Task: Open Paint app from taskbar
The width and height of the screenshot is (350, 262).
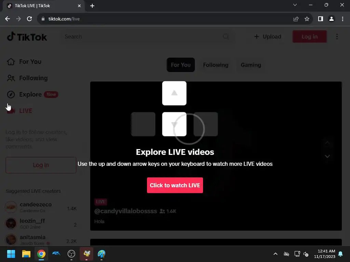Action: pyautogui.click(x=101, y=254)
